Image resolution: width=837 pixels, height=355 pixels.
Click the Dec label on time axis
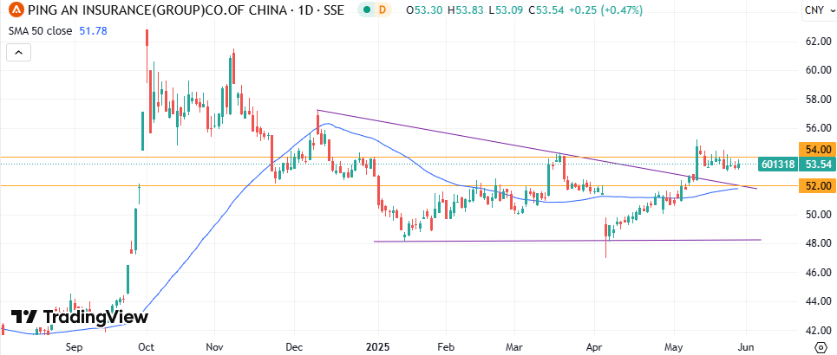pyautogui.click(x=295, y=347)
